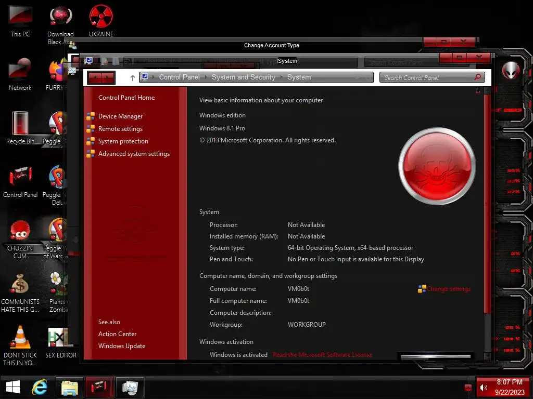
Task: Open the HxD editor desktop icon
Action: [x=60, y=342]
